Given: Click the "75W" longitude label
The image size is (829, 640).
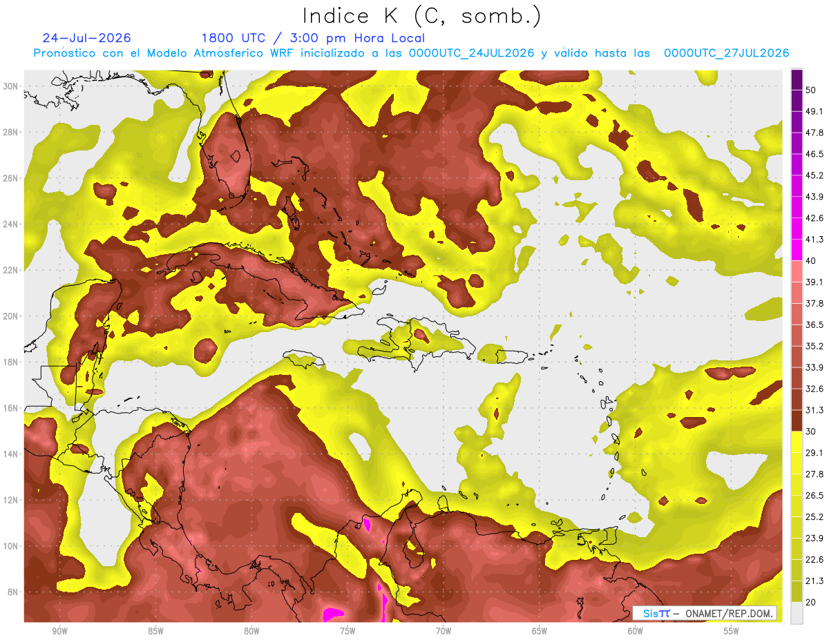Looking at the screenshot, I should [347, 631].
